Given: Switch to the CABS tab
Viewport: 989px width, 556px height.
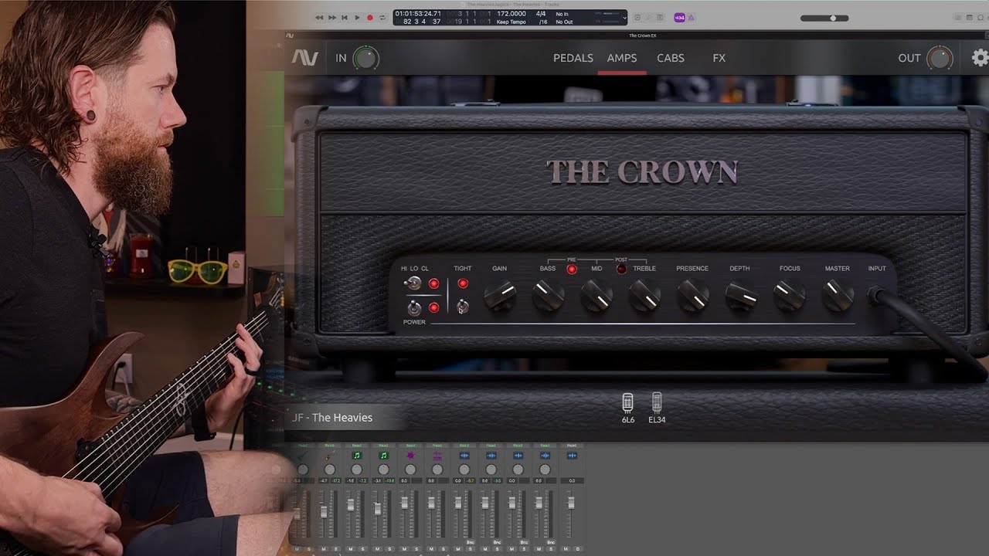Looking at the screenshot, I should (x=671, y=58).
